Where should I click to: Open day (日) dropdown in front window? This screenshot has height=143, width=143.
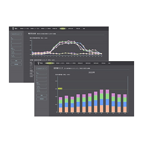[42, 80]
